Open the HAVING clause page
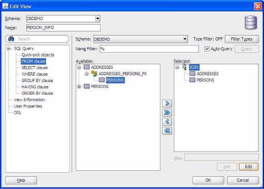This screenshot has height=189, width=264. pos(35,87)
